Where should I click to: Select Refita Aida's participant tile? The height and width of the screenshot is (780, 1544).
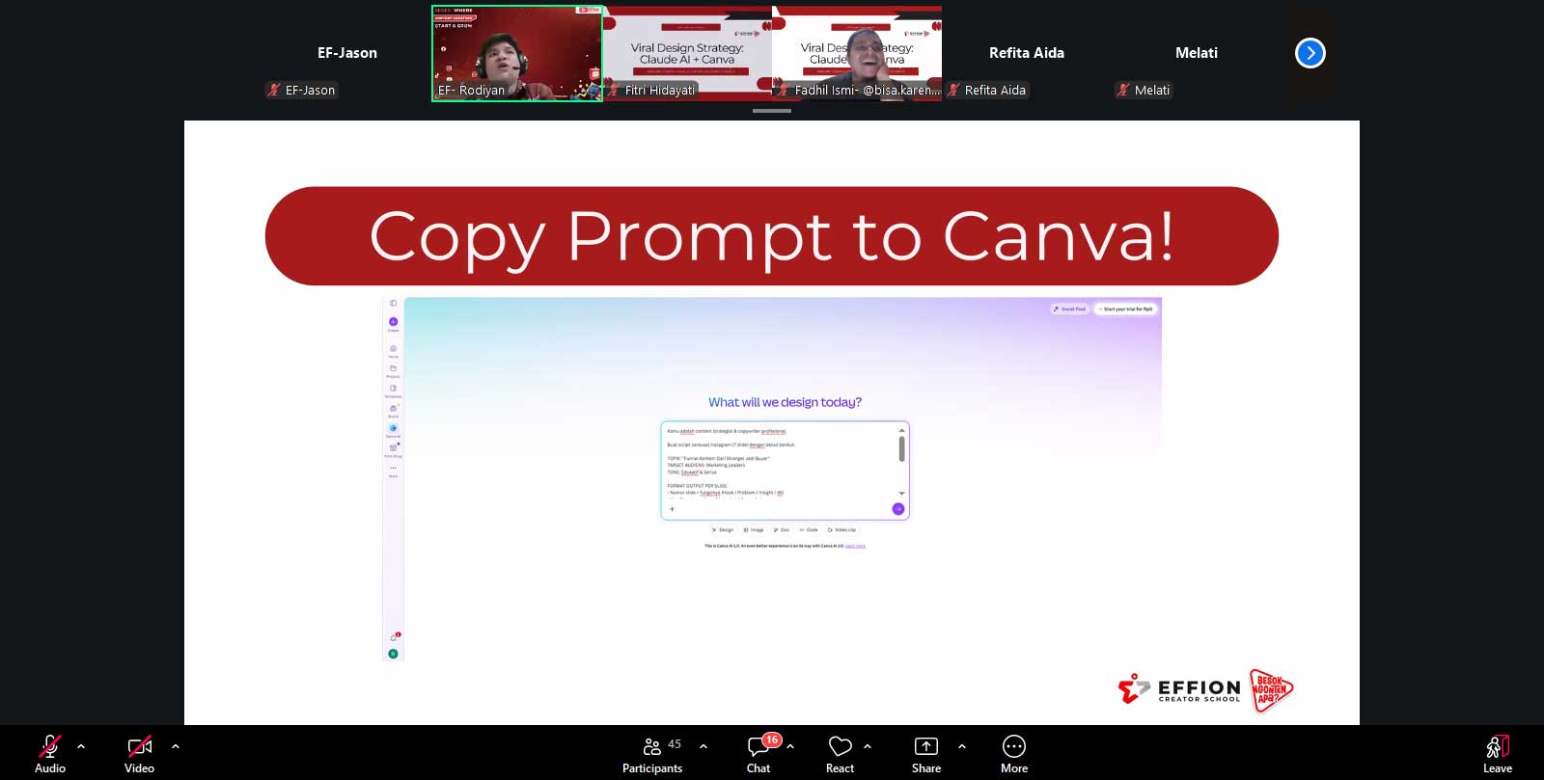click(1027, 53)
